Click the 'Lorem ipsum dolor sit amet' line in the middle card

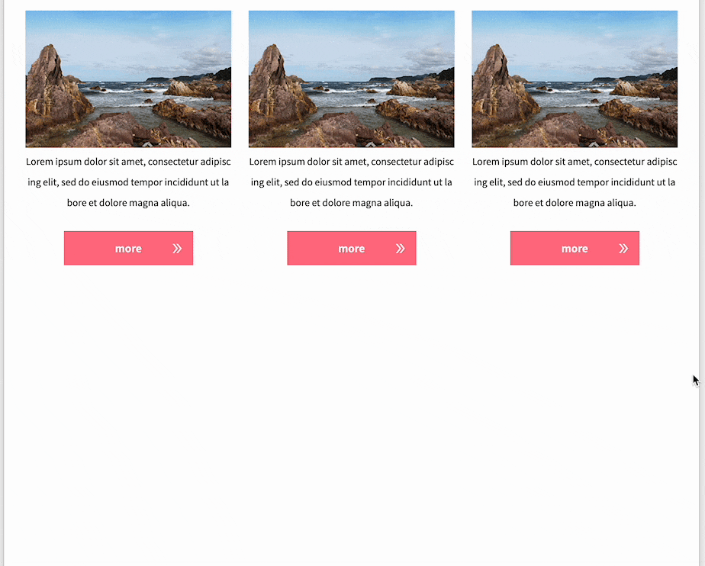click(x=352, y=162)
